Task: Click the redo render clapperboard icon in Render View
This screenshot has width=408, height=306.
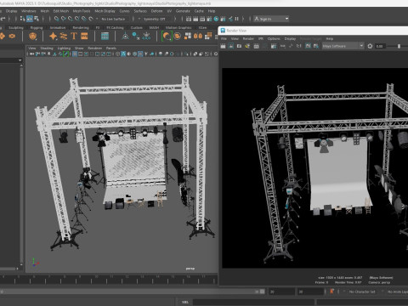Action: coord(223,46)
